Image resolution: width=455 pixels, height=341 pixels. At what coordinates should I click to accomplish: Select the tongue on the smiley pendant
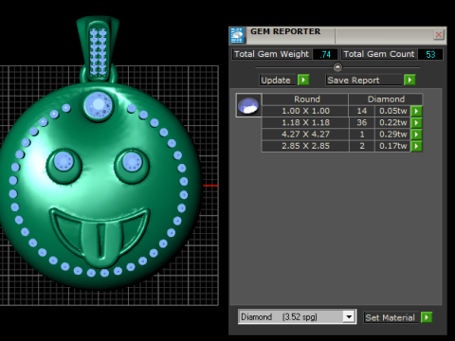pyautogui.click(x=100, y=243)
